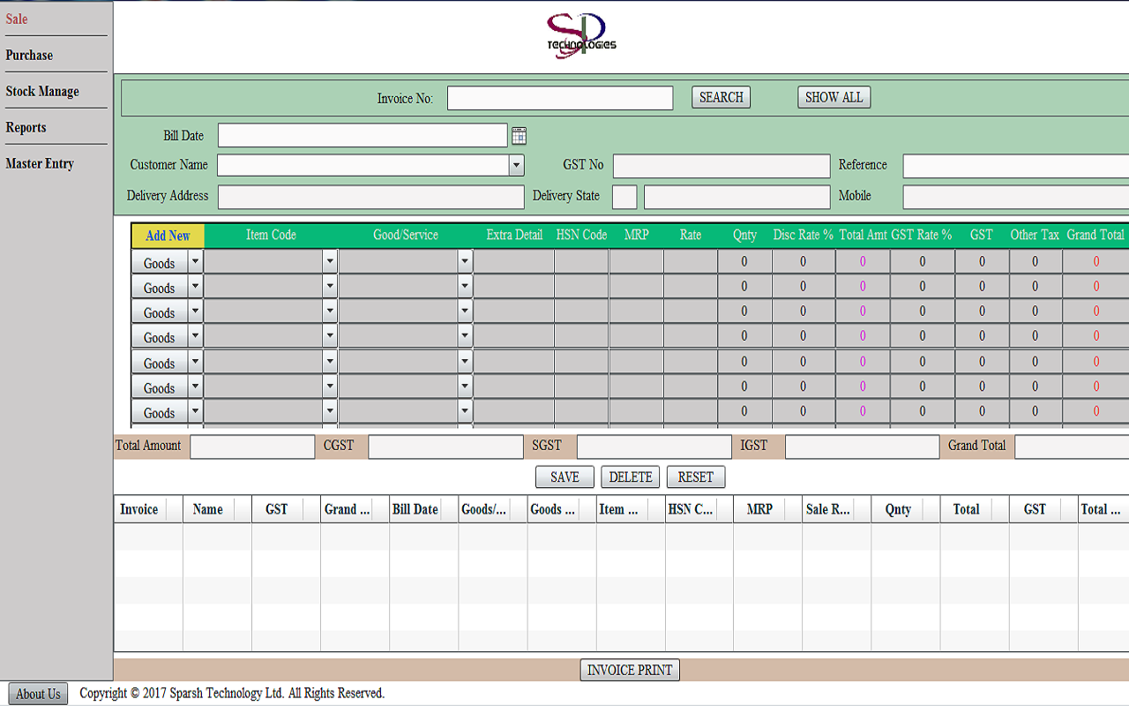Viewport: 1129px width, 706px height.
Task: Click the SP Technologies logo
Action: pyautogui.click(x=580, y=37)
